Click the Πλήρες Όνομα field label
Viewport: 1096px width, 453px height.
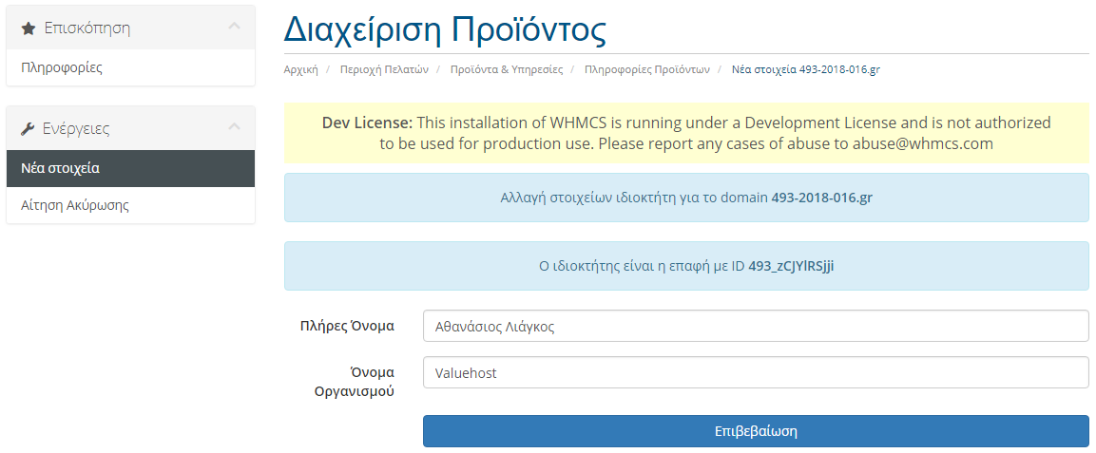(x=346, y=326)
